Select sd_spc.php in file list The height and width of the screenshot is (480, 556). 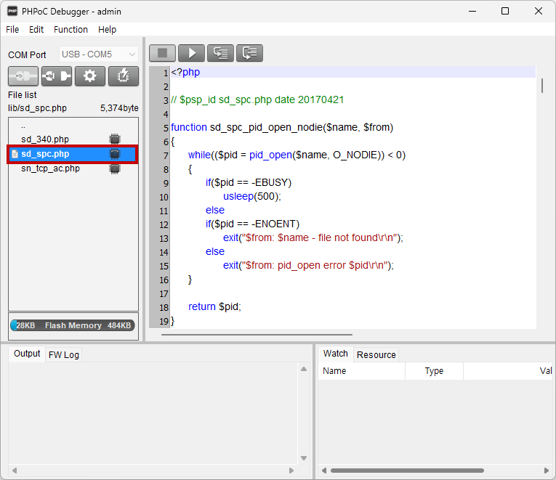(73, 154)
